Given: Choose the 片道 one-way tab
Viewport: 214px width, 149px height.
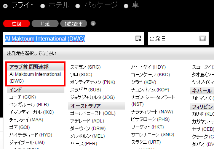Looking at the screenshot, I should (x=45, y=24).
